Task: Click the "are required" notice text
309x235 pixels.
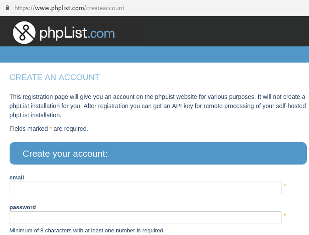Action: pos(71,129)
